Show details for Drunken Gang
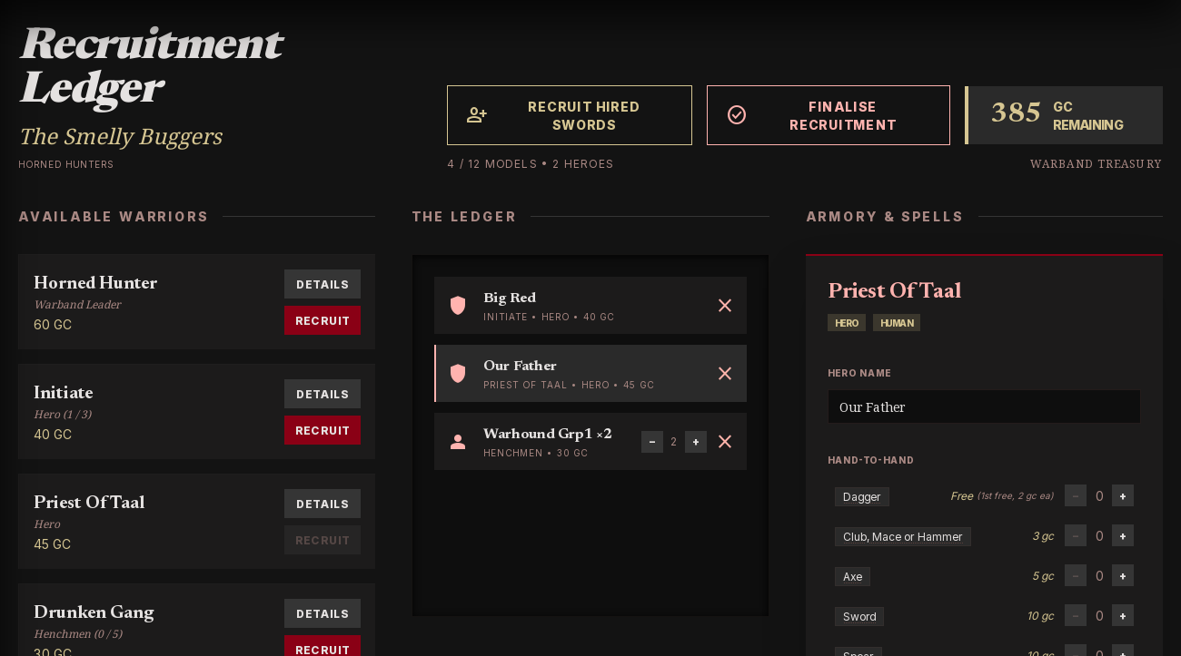This screenshot has width=1181, height=656. [323, 613]
